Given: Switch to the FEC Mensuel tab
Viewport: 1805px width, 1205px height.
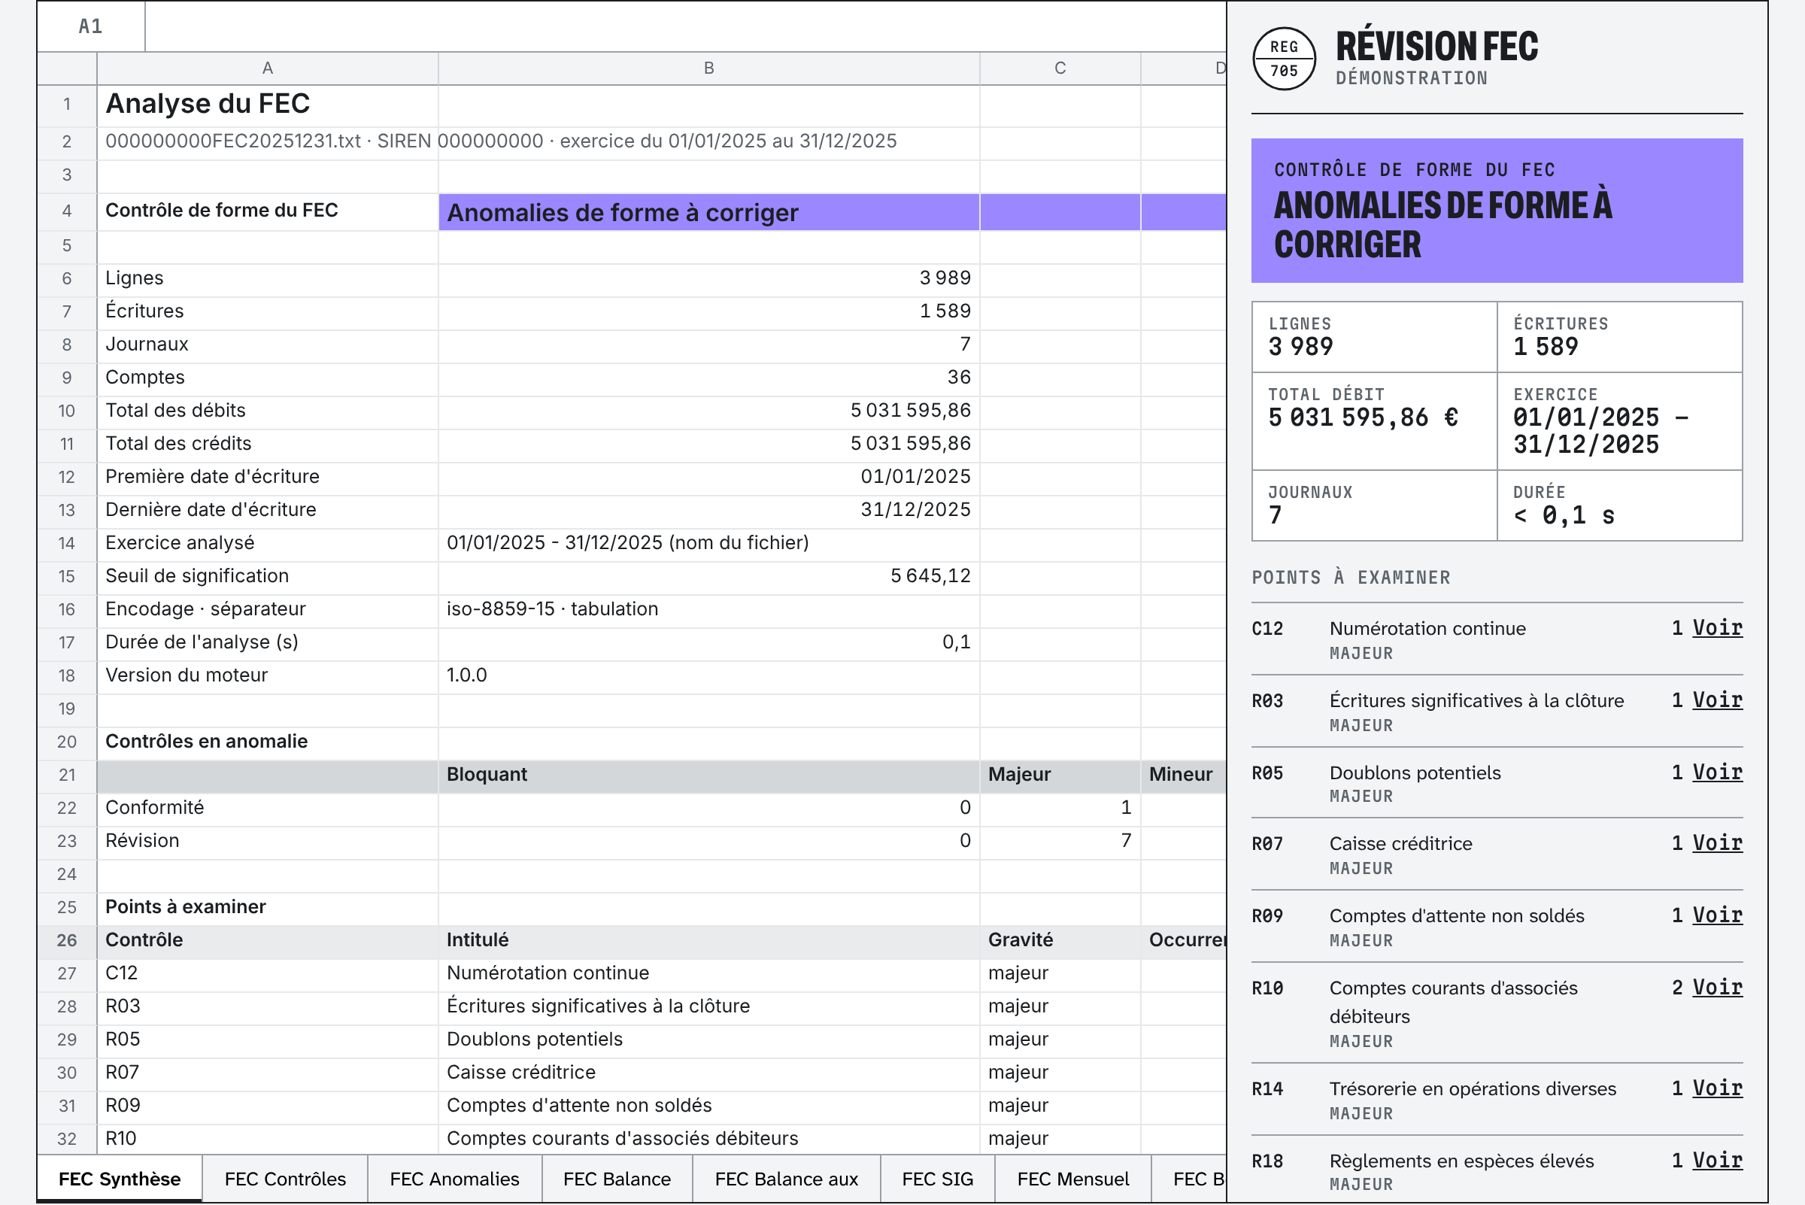Looking at the screenshot, I should pos(1072,1179).
